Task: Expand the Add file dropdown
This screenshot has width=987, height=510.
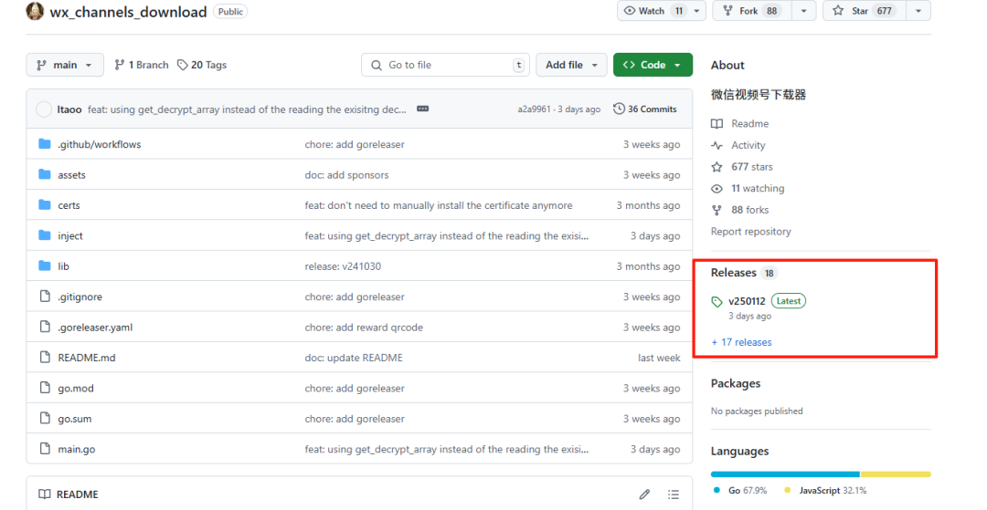Action: [571, 65]
